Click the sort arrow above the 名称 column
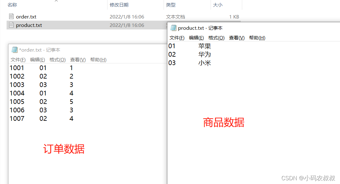This screenshot has width=340, height=184. click(56, 2)
